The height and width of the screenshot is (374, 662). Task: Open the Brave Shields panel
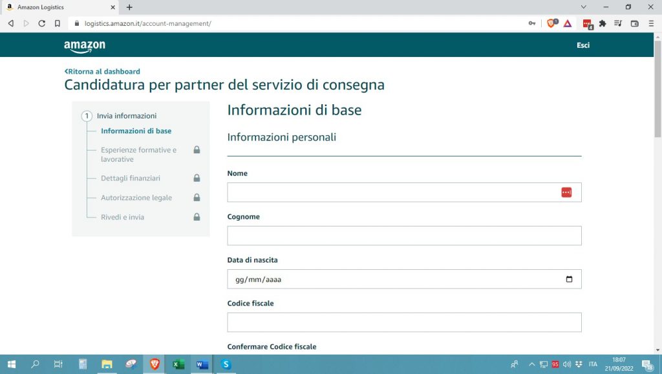click(551, 23)
